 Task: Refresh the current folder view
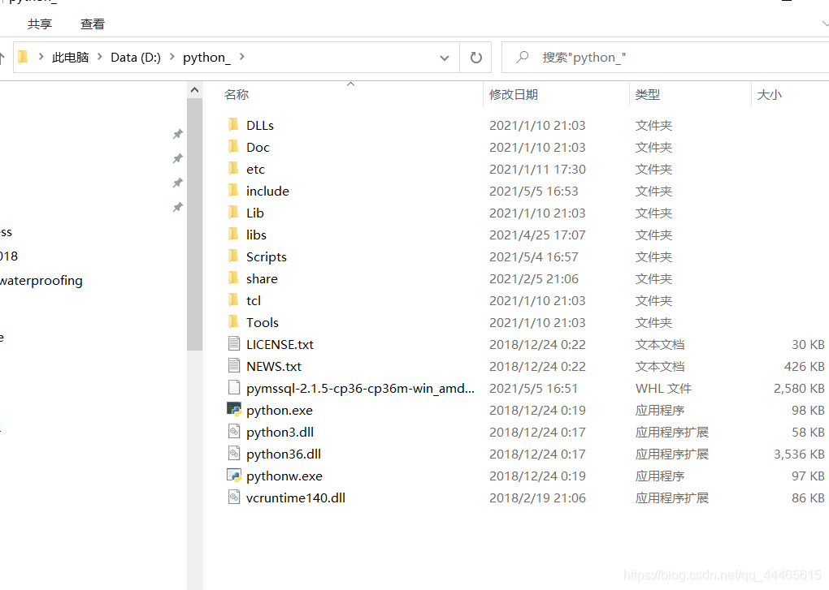[475, 57]
